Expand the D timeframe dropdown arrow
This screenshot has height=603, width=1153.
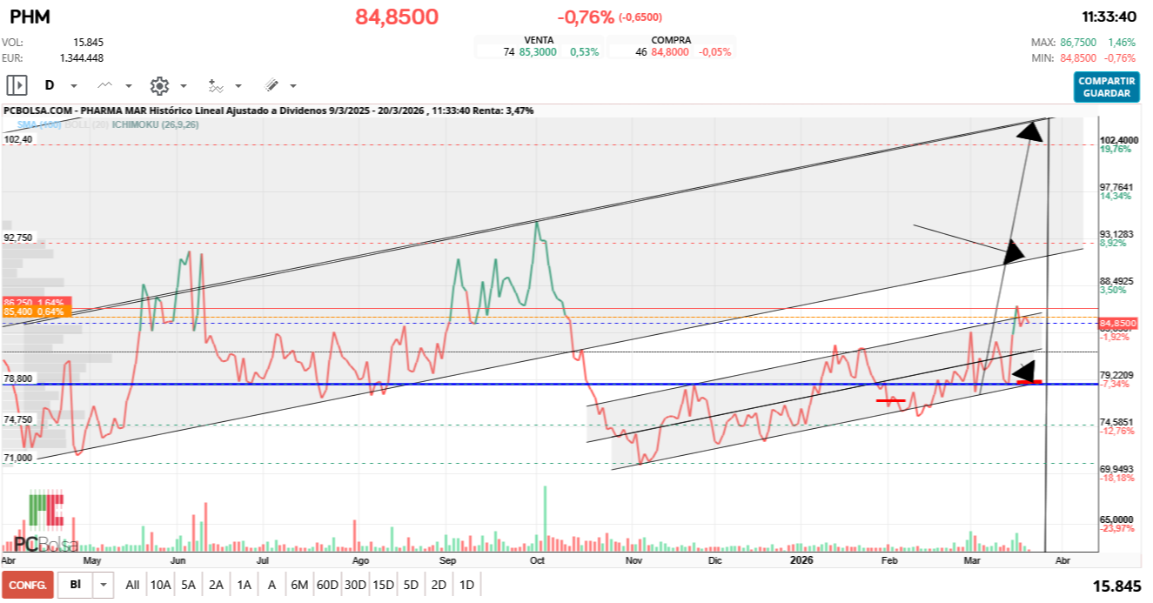point(74,86)
